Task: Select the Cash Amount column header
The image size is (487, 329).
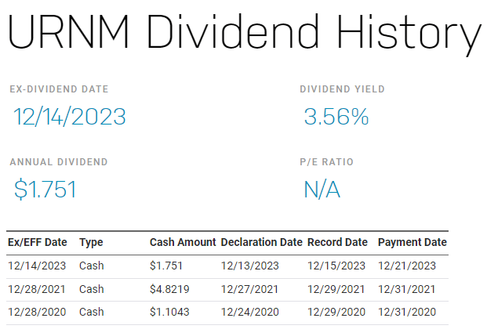Action: pos(183,242)
